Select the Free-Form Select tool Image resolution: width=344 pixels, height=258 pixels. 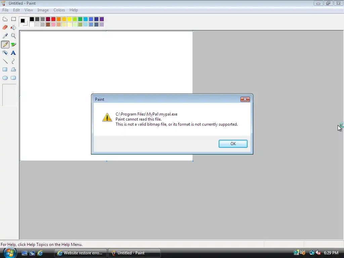pos(5,19)
